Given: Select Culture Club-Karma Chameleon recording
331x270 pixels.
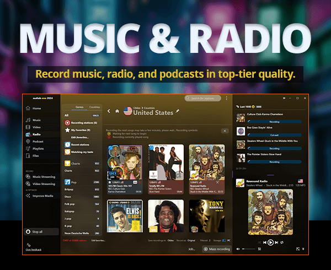Looking at the screenshot, I should click(269, 118).
